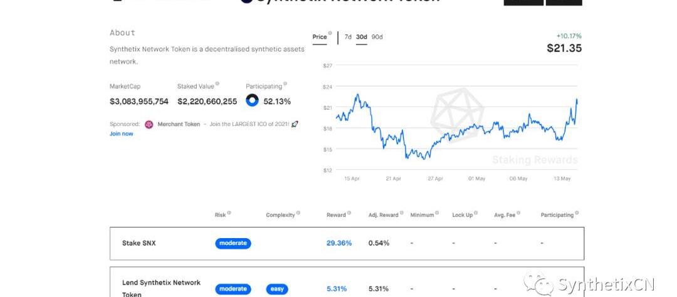Open the Stake SNX 29.36% reward
677x297 pixels.
339,244
